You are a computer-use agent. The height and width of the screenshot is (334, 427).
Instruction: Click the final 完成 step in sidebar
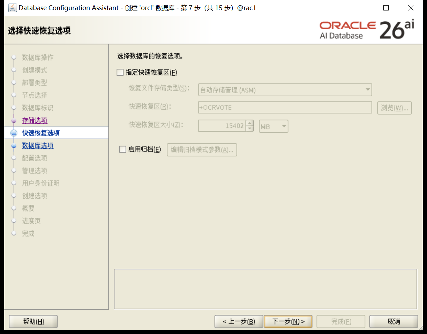[28, 233]
